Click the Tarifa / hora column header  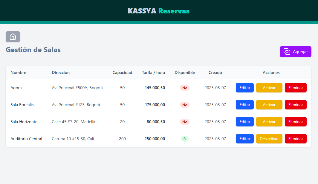(153, 72)
